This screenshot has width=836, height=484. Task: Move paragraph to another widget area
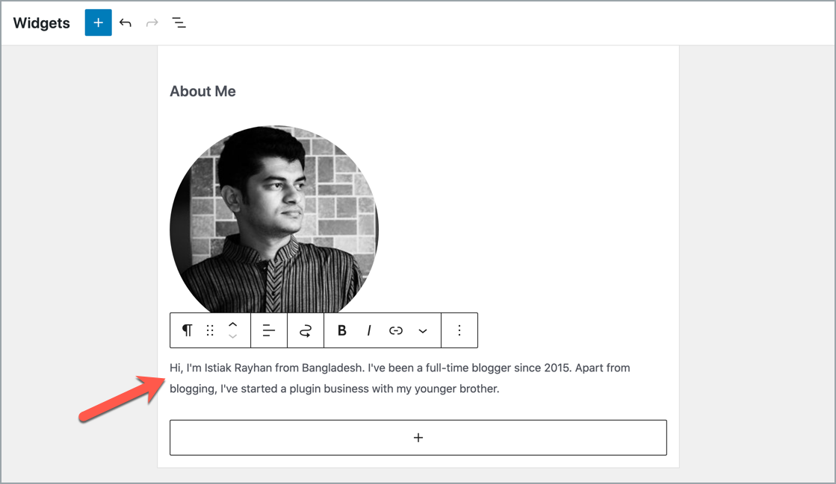305,330
